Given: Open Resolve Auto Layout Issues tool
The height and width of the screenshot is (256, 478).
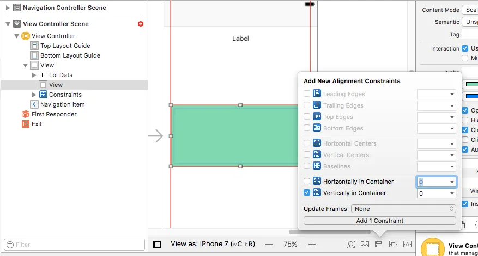Looking at the screenshot, I should pos(407,244).
